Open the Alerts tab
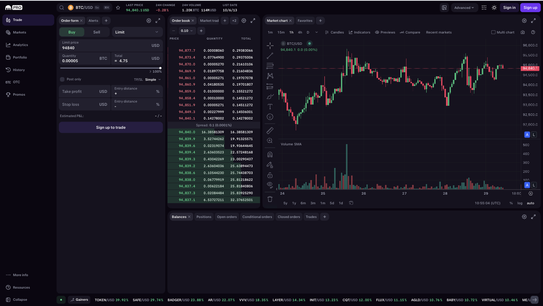Image resolution: width=543 pixels, height=306 pixels. click(x=93, y=21)
